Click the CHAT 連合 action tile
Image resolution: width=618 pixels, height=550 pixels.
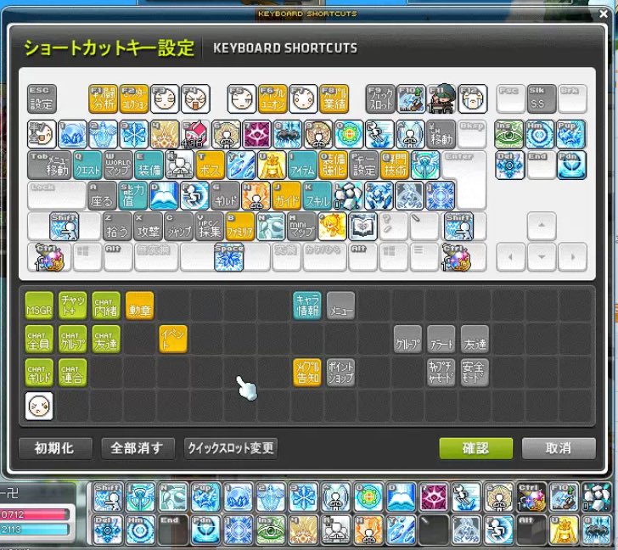72,373
